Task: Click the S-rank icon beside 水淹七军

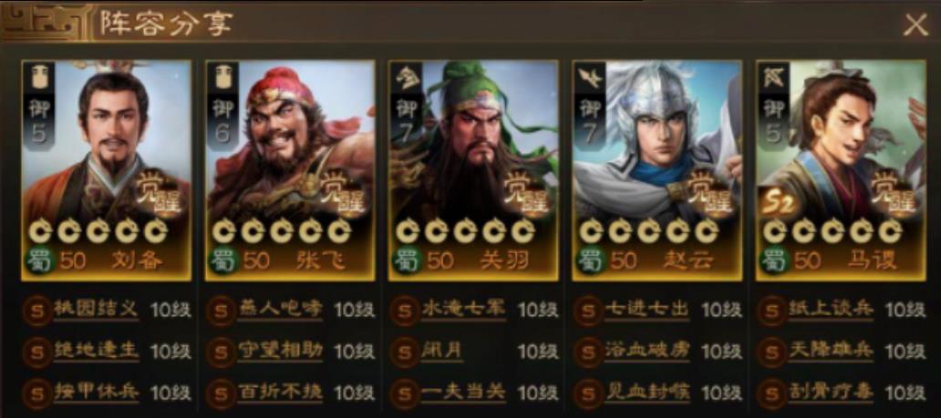Action: point(405,311)
